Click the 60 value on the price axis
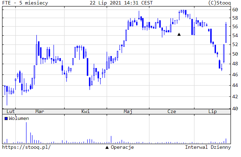 point(235,10)
